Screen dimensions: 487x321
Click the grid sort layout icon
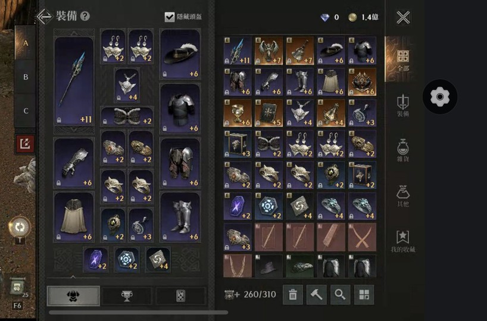point(364,295)
